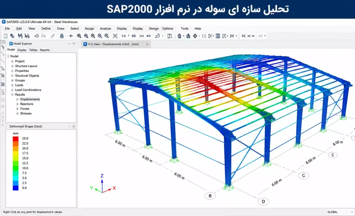Expand the Load Combinations tree node

tap(12, 90)
